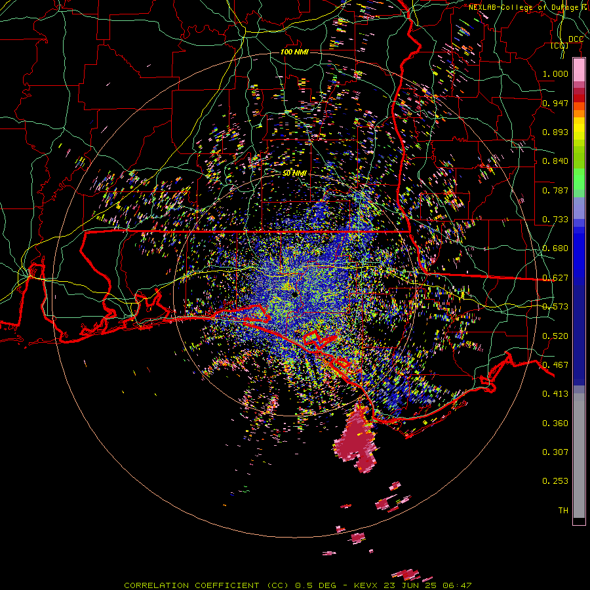Click the 0.573 scale value
Viewport: 590px width, 590px height.
pos(555,307)
